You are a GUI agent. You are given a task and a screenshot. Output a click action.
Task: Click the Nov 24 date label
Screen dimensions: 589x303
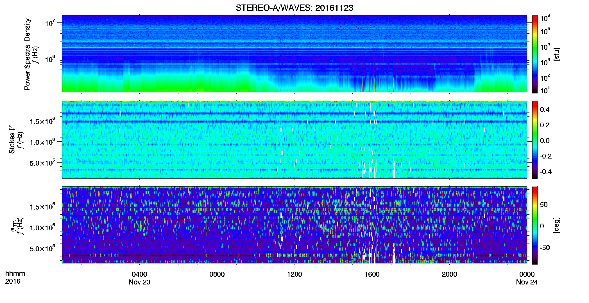[x=527, y=282]
